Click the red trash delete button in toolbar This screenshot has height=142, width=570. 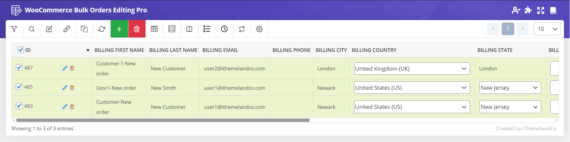136,29
